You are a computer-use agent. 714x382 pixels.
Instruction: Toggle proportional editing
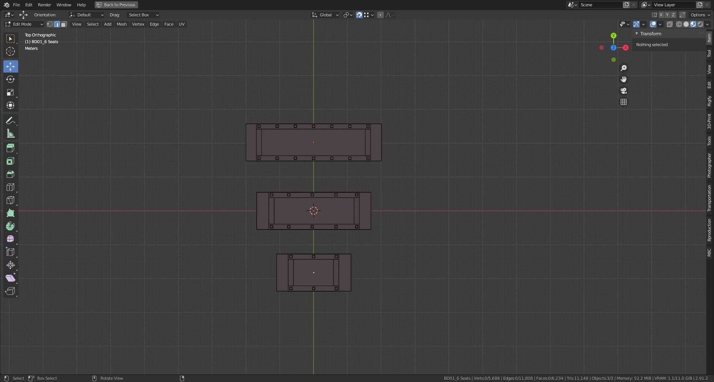point(380,15)
